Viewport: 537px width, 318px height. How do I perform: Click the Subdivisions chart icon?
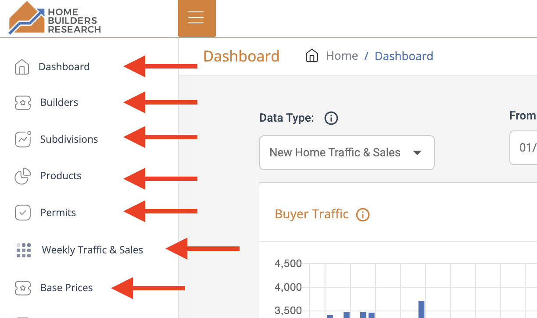coord(22,139)
